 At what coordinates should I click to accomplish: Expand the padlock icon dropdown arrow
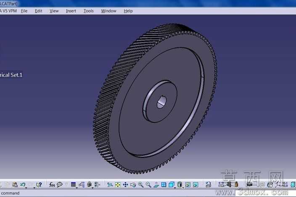coord(92,188)
